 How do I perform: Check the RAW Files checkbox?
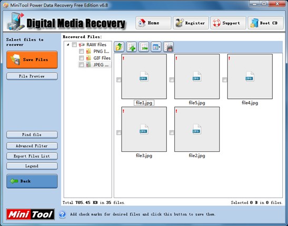[74, 45]
